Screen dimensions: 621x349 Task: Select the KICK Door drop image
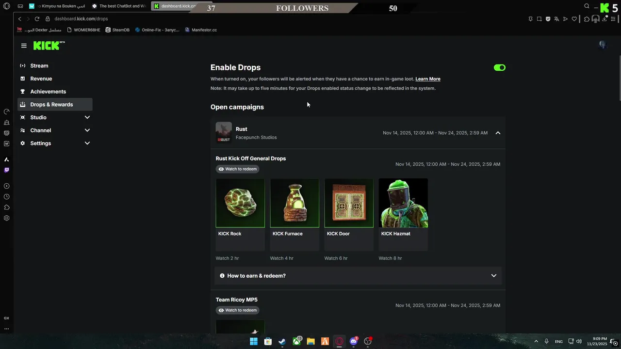click(349, 203)
